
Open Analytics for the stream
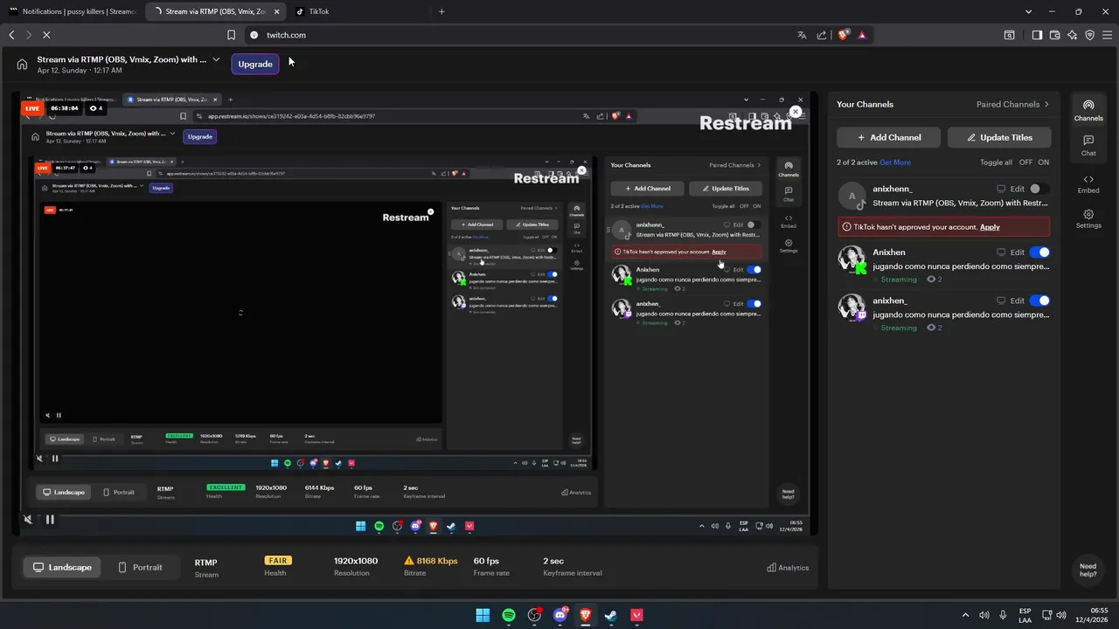[788, 567]
